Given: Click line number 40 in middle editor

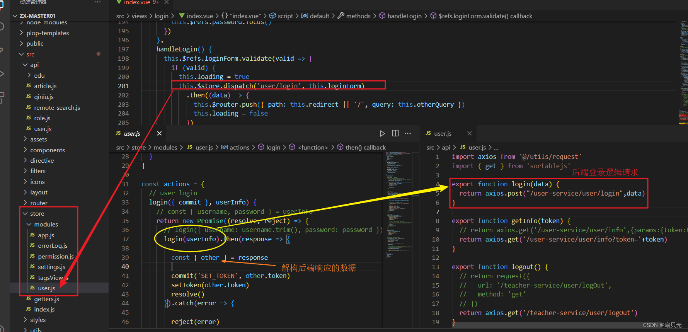Looking at the screenshot, I should click(125, 266).
